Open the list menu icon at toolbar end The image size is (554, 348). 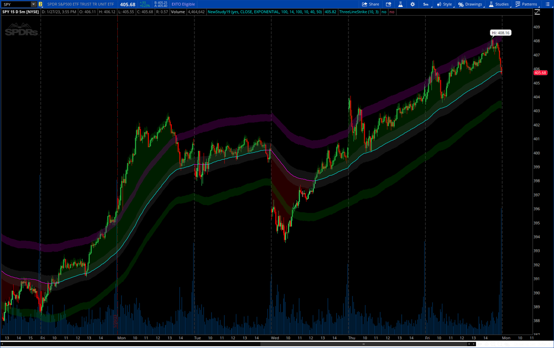(x=547, y=4)
